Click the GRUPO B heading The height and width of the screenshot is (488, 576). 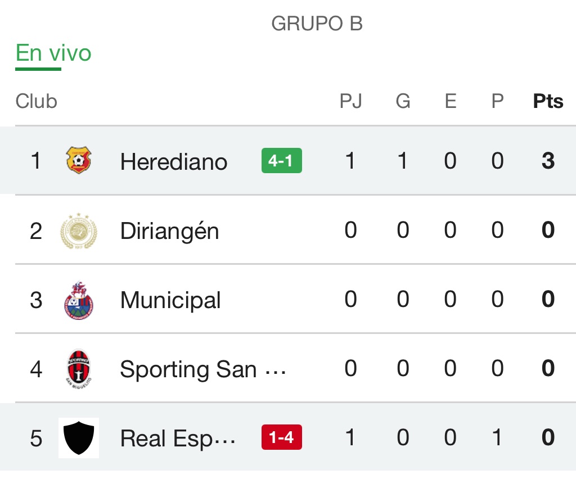317,24
